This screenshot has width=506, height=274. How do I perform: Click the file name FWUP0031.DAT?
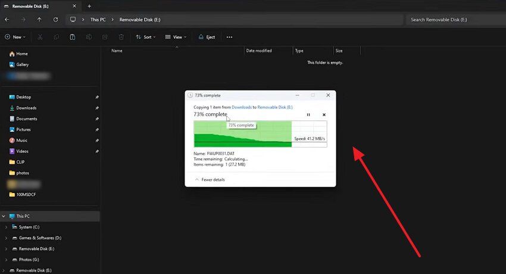coord(221,154)
